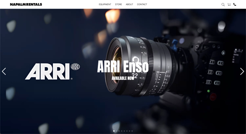Select the first carousel dot
This screenshot has height=134, width=246.
114,131
